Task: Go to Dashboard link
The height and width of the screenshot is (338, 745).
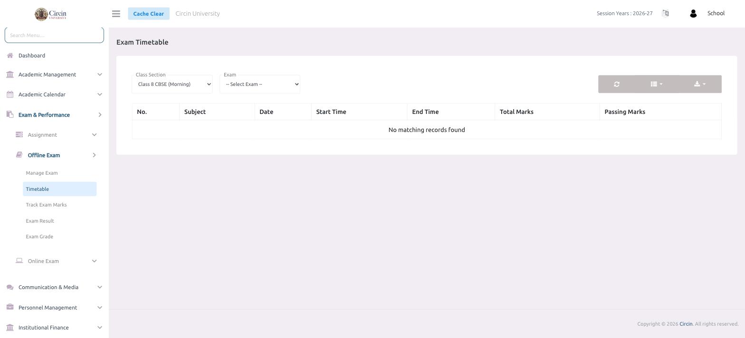Action: [32, 56]
